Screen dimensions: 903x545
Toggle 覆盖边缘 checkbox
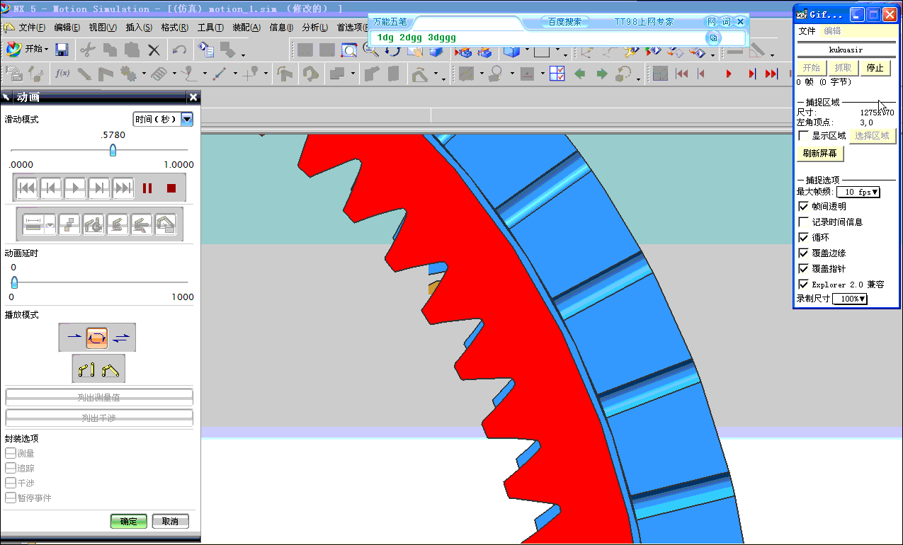(x=803, y=253)
